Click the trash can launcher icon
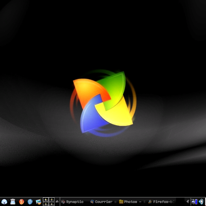206x206 pixels. [x=13, y=201]
